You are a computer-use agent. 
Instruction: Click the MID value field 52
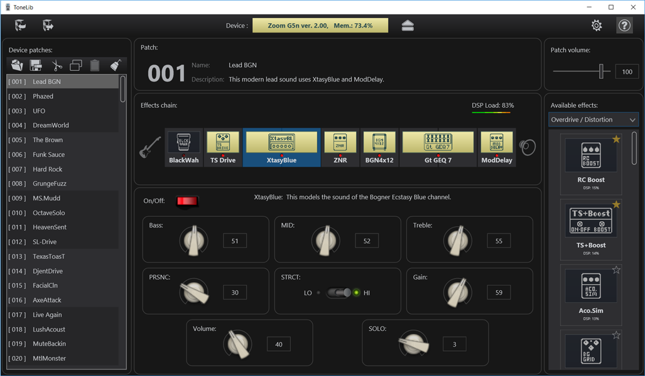[x=367, y=241]
